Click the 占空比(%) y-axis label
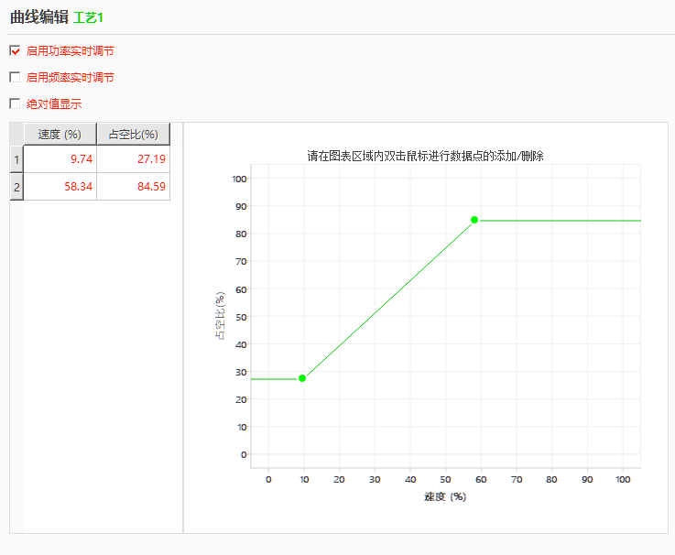 point(220,316)
